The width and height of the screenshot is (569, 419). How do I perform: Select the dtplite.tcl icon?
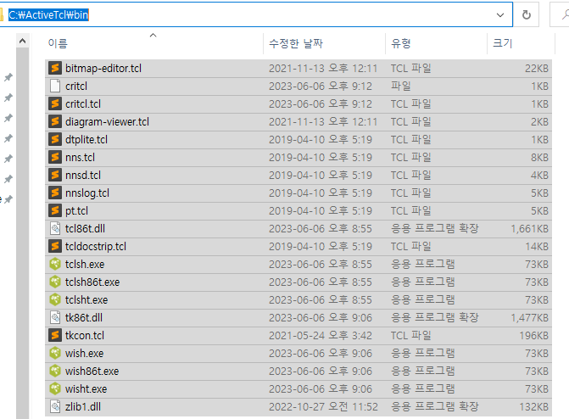coord(55,139)
